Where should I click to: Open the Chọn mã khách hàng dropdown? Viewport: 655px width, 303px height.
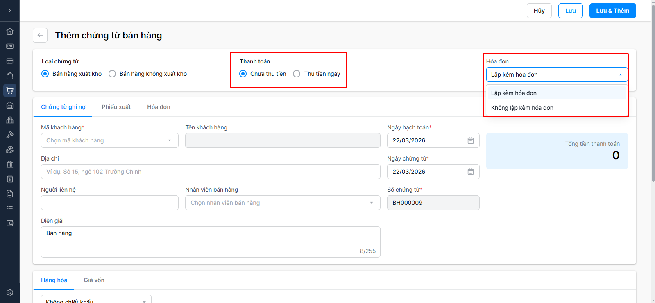(x=109, y=140)
